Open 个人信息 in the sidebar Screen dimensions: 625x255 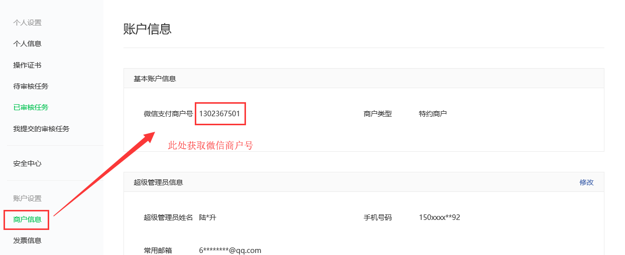[x=27, y=44]
